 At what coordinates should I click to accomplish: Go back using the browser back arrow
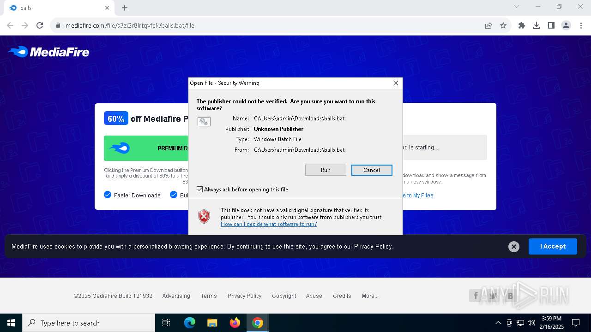pyautogui.click(x=10, y=25)
